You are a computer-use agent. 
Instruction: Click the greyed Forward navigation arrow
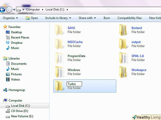click(x=9, y=9)
